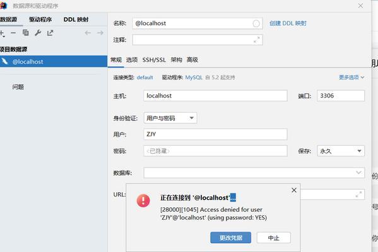Switch to the SSH/SSL tab
378x252 pixels.
154,60
